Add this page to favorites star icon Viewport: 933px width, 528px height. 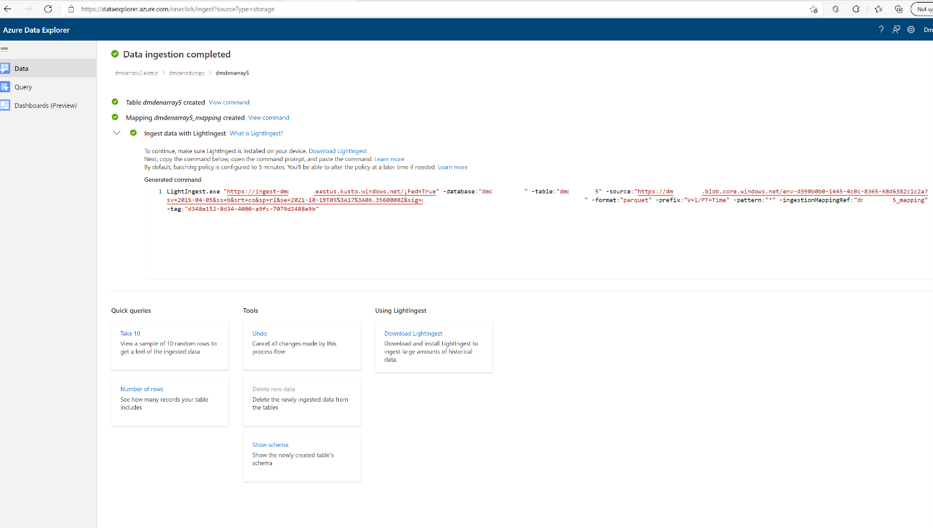(813, 9)
